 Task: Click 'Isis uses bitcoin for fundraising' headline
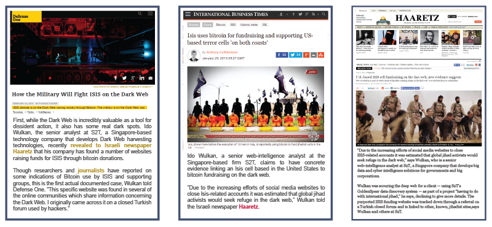(250, 39)
